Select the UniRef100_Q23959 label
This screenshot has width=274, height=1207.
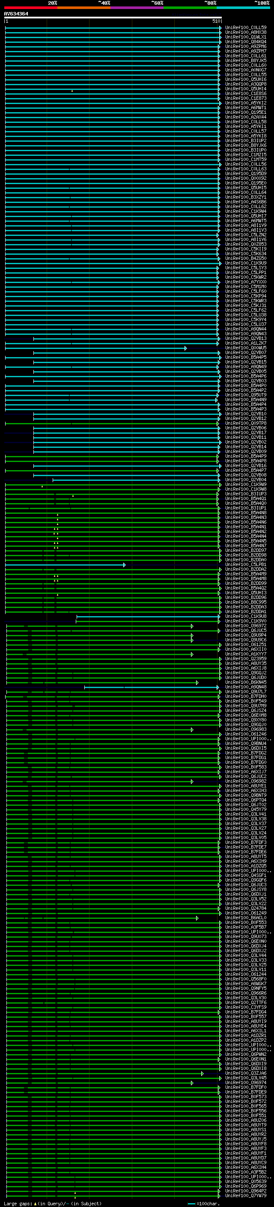(x=246, y=659)
